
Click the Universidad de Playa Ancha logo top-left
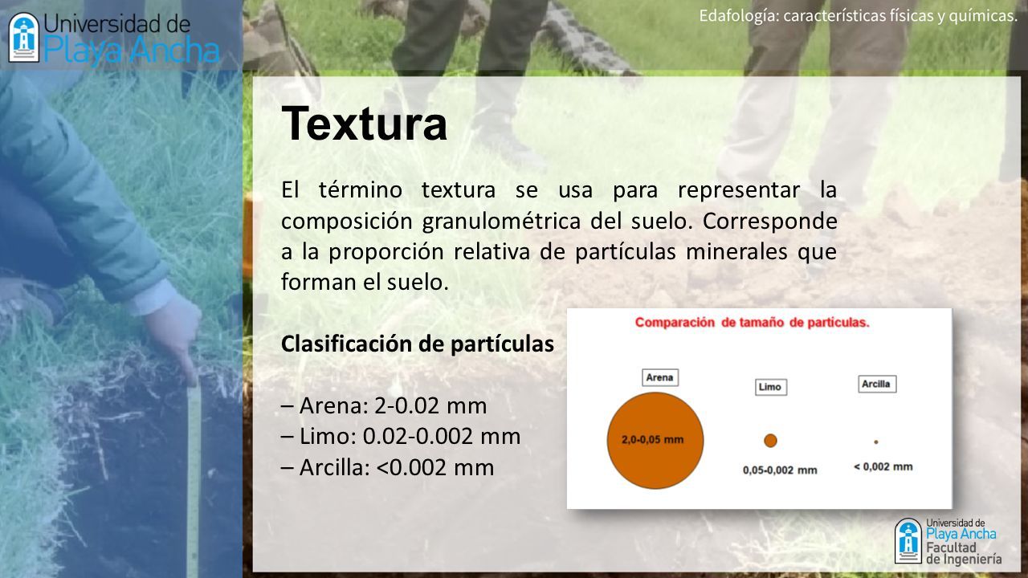click(x=113, y=37)
